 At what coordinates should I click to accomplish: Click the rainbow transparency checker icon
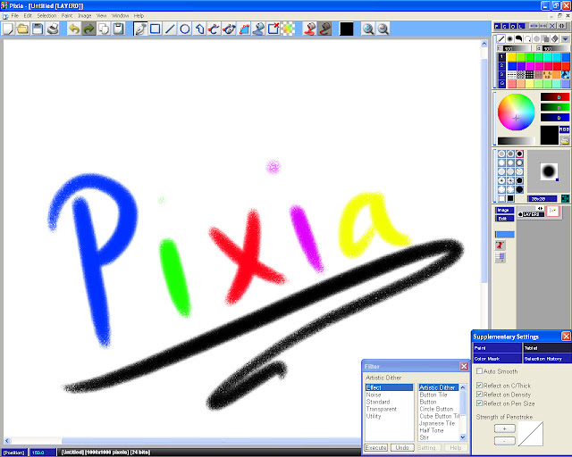288,29
